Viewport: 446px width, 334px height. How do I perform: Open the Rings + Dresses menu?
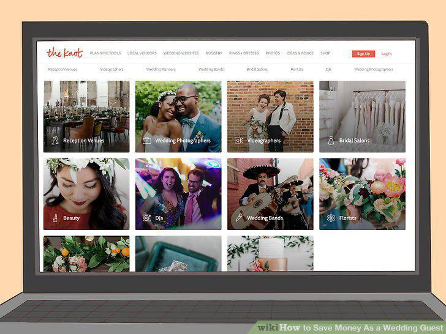[x=244, y=53]
